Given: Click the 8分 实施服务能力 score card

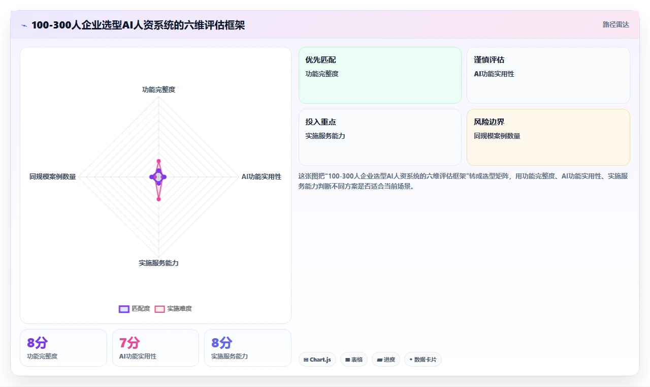Looking at the screenshot, I should click(x=248, y=348).
